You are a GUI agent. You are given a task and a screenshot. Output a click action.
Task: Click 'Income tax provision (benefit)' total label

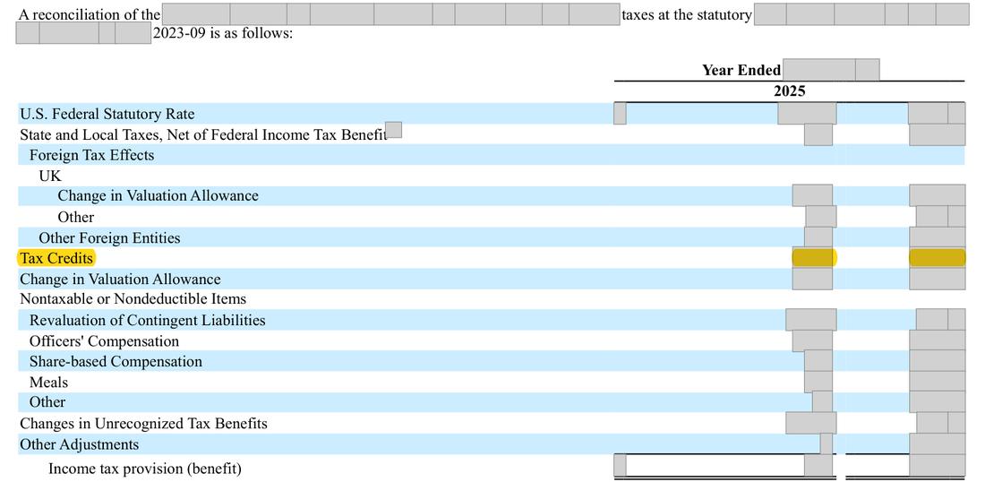pos(144,469)
